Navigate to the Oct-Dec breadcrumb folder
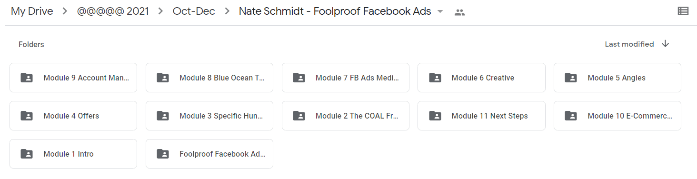Viewport: 697px width, 179px height. coord(194,11)
